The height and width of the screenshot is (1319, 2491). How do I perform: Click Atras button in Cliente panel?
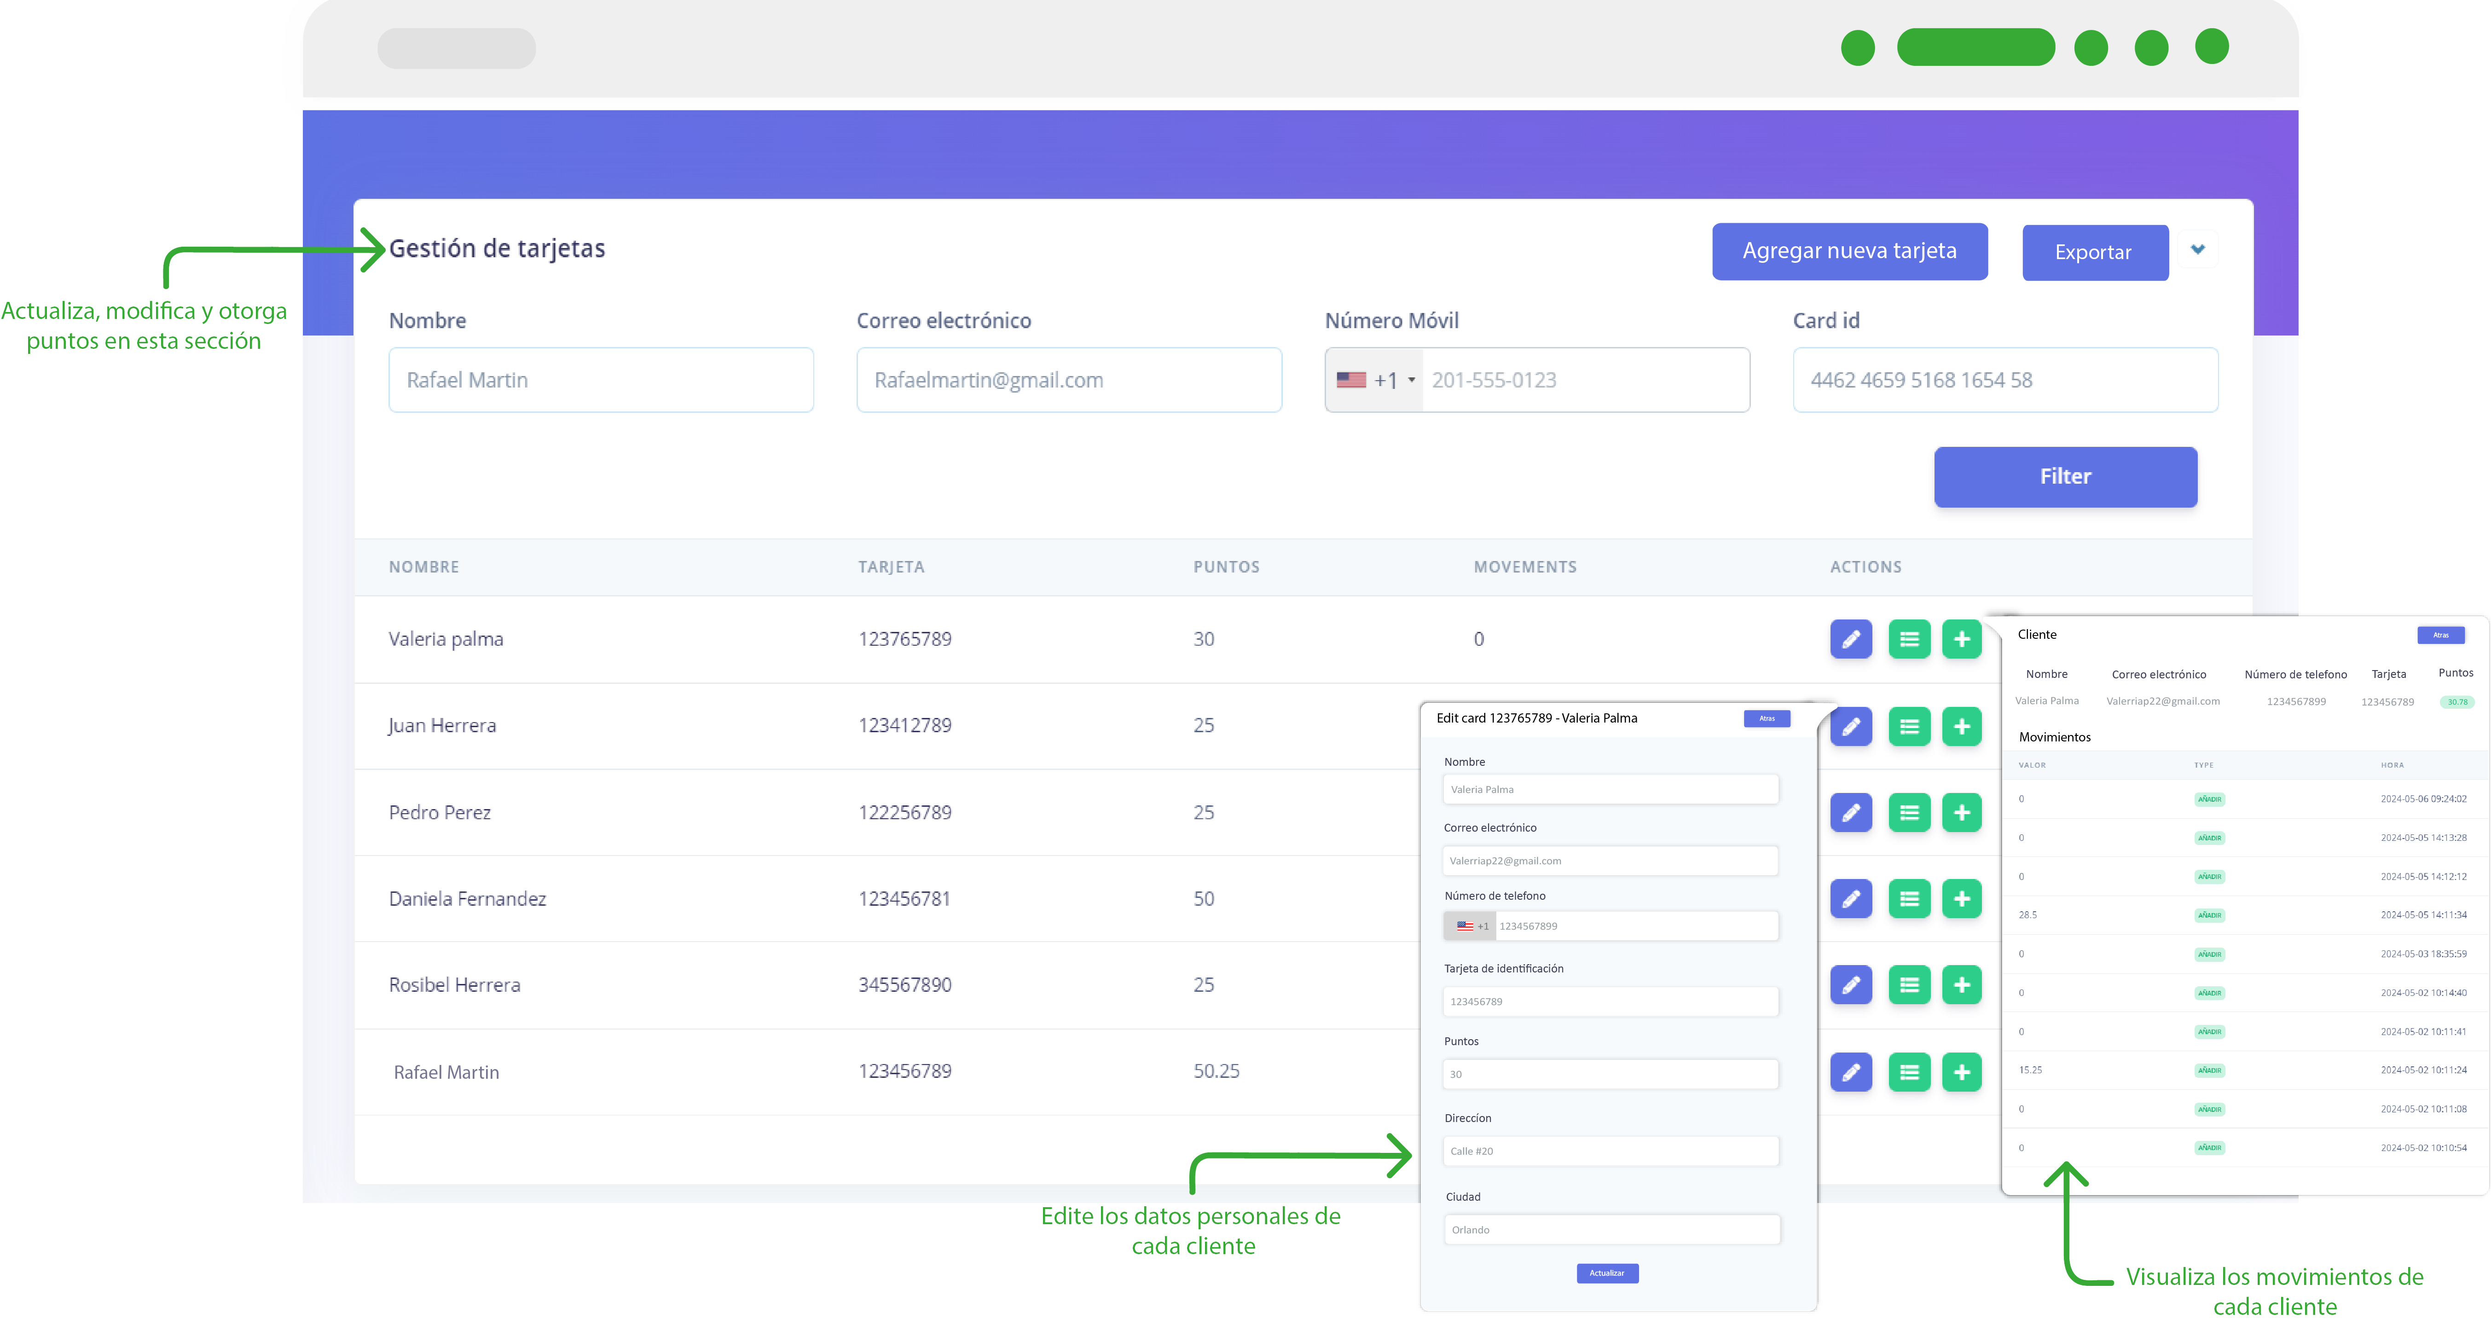tap(2440, 635)
